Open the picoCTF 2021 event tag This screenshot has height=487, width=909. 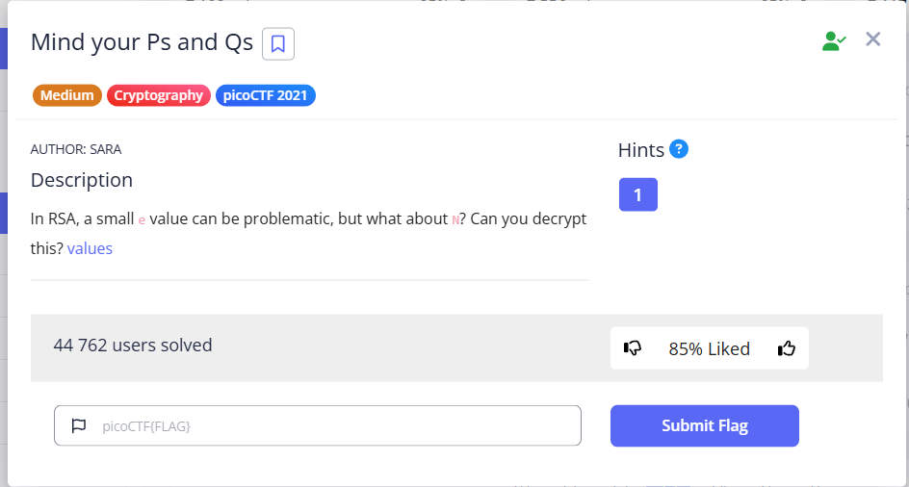[x=266, y=95]
